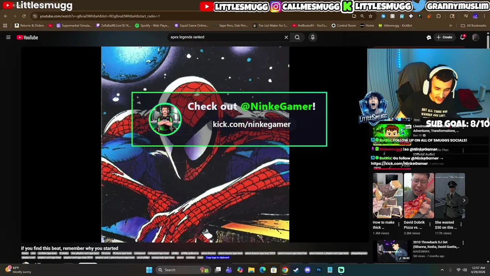Start voice search with the microphone
This screenshot has height=276, width=490.
point(313,37)
